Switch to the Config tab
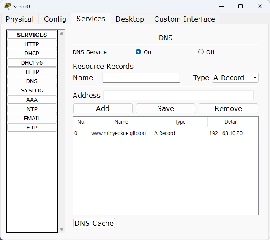This screenshot has width=270, height=240. [55, 19]
